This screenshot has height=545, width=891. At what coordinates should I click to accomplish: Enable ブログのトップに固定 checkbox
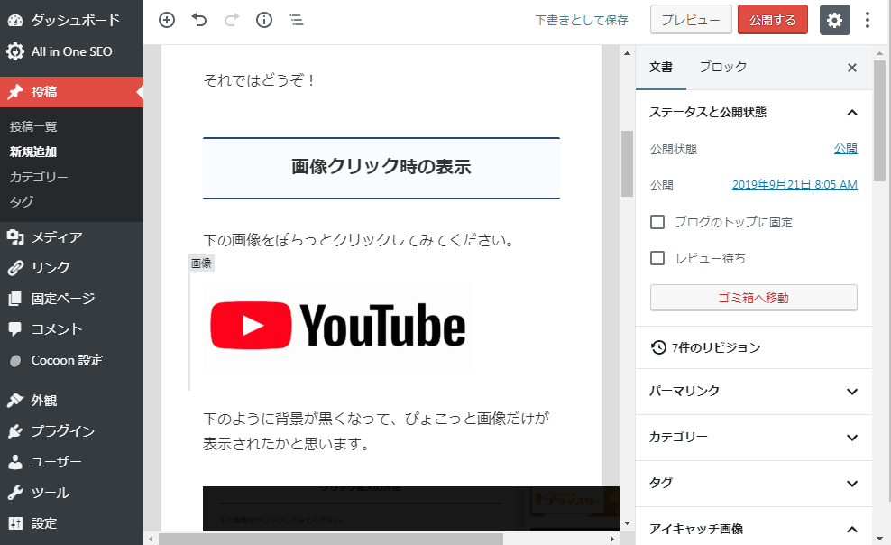657,222
